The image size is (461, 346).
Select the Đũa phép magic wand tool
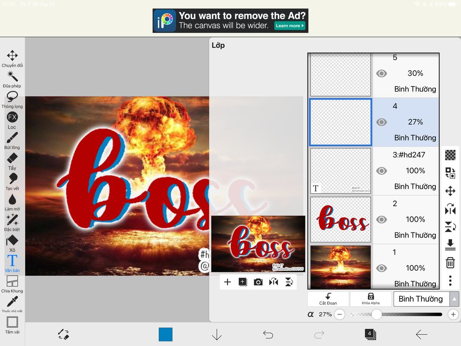tap(12, 79)
